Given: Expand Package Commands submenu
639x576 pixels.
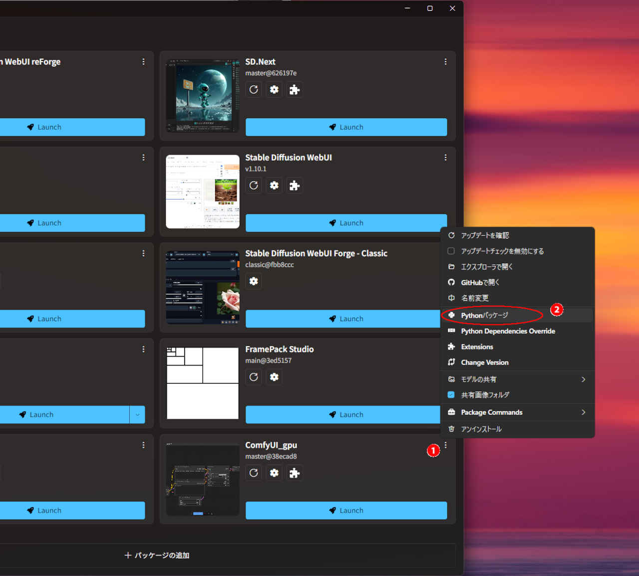Looking at the screenshot, I should tap(517, 412).
